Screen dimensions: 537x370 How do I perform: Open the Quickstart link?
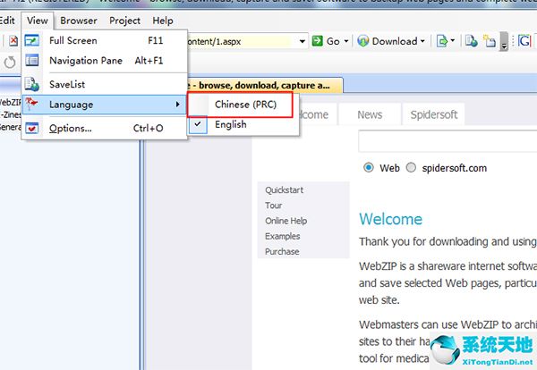coord(285,189)
